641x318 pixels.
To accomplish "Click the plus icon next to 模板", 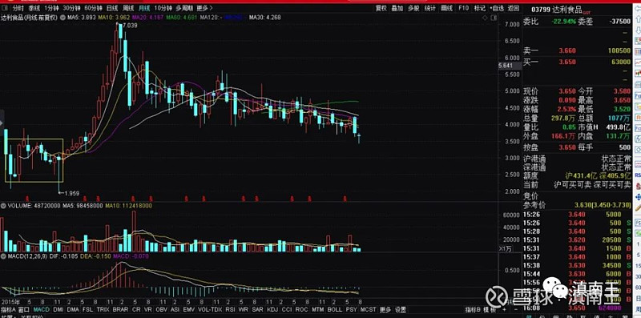I will (x=505, y=309).
